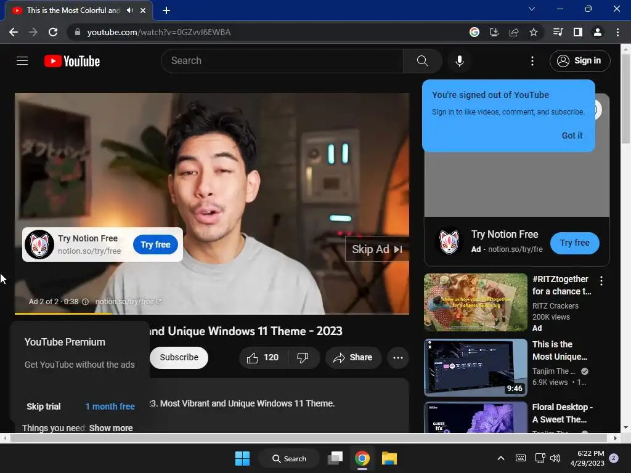The height and width of the screenshot is (473, 631).
Task: Open Task View on the taskbar
Action: (335, 458)
